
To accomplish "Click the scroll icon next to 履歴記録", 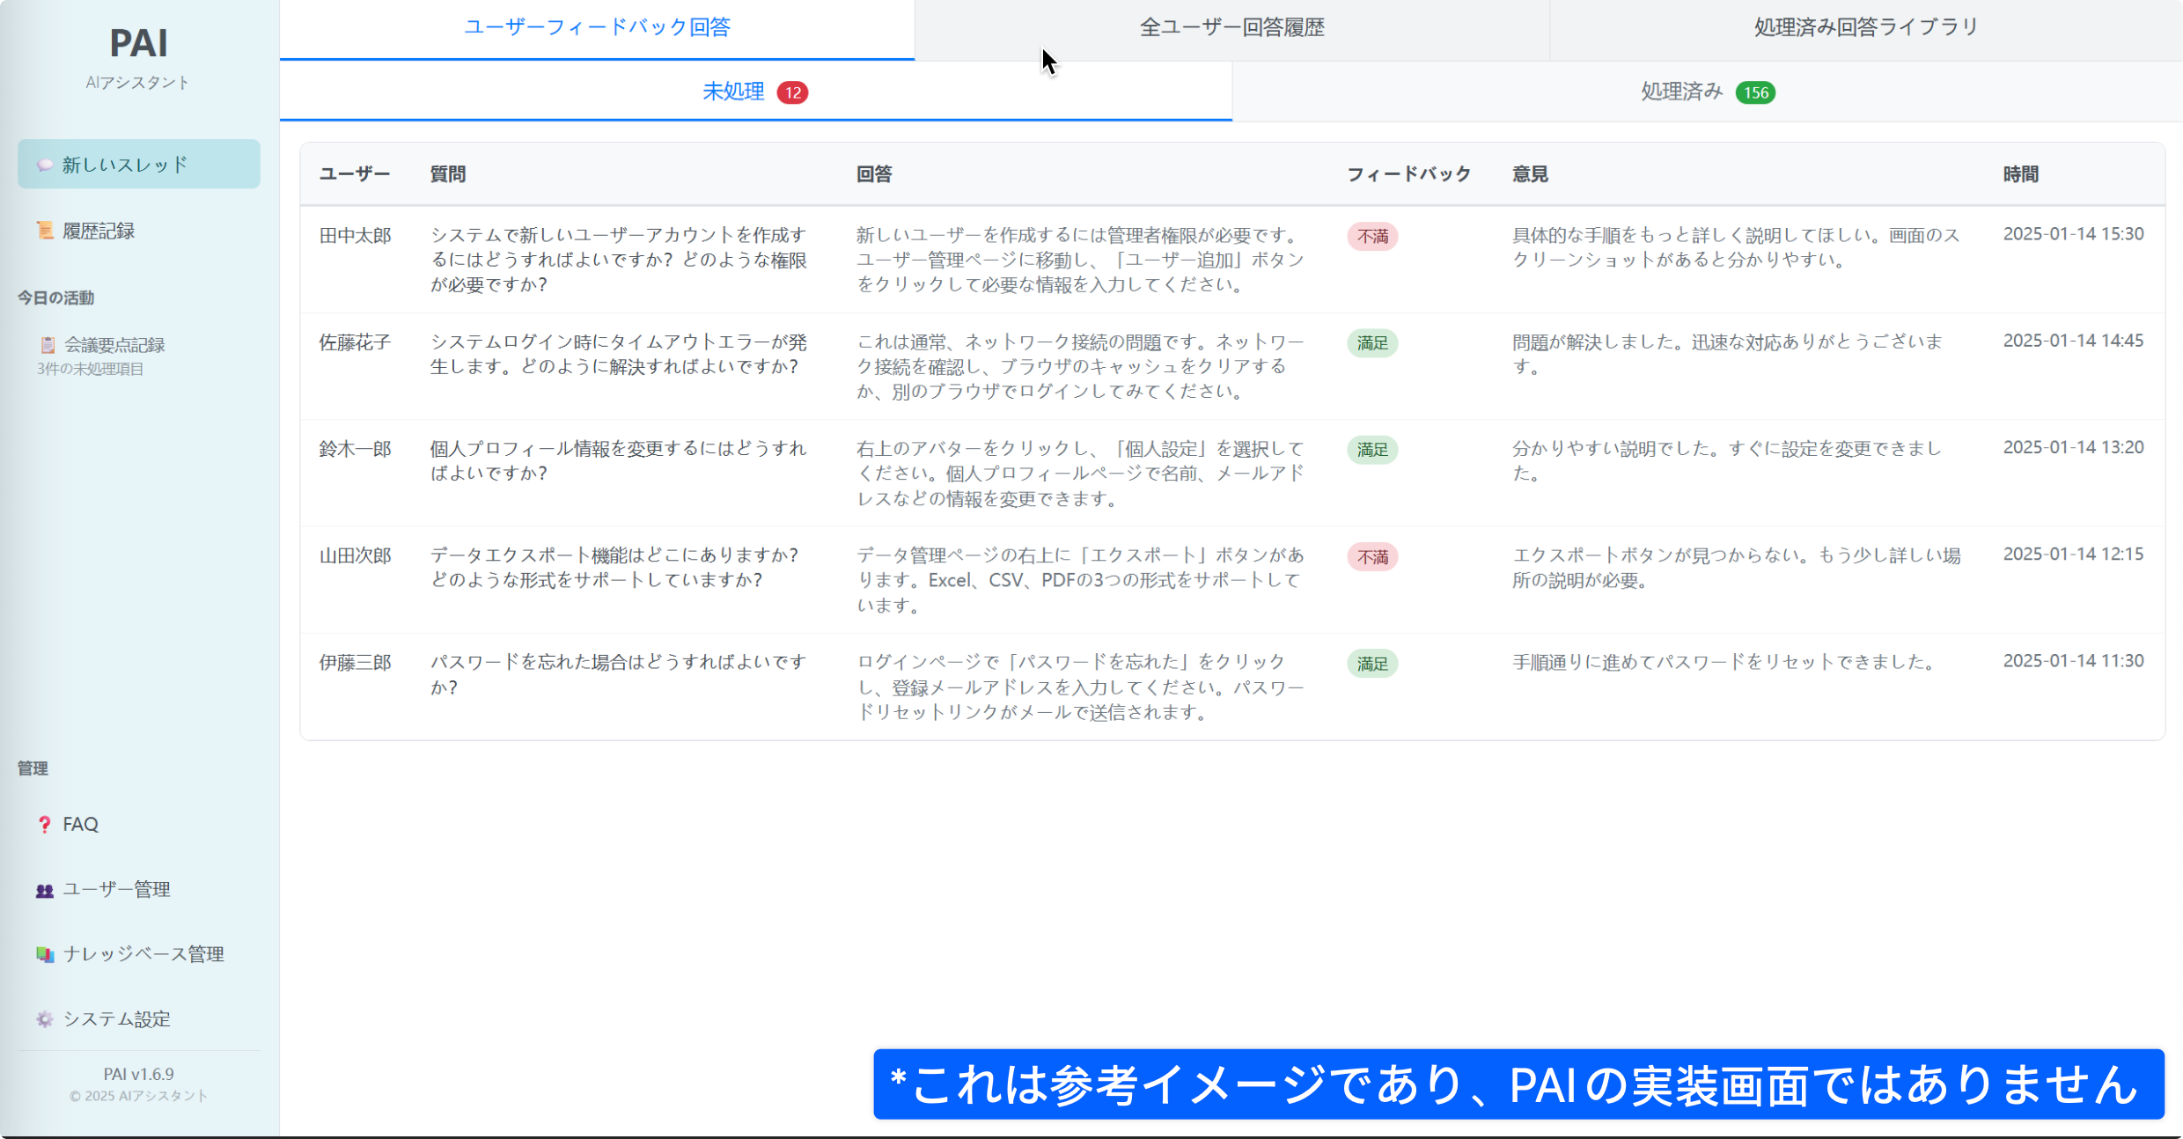I will (44, 231).
